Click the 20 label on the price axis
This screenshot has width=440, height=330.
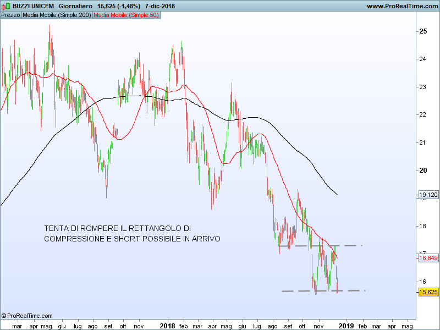click(x=423, y=170)
